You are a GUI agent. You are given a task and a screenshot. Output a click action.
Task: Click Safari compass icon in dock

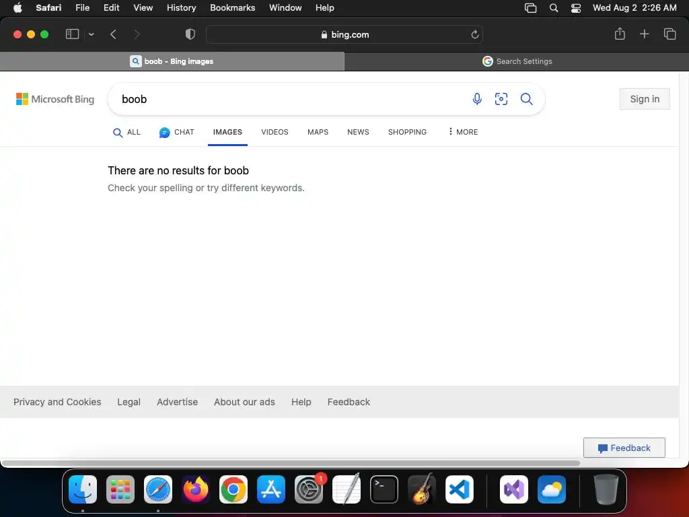coord(158,489)
